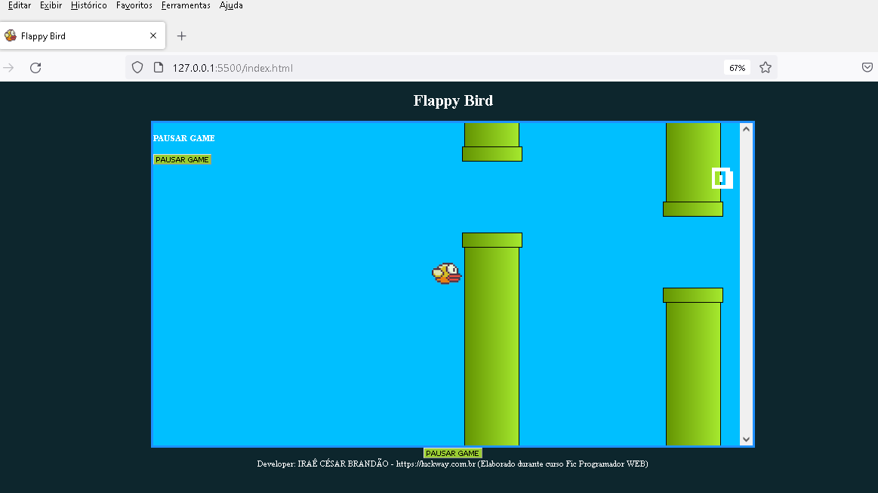Click the bookmark star icon
This screenshot has height=493, width=878.
[x=766, y=67]
